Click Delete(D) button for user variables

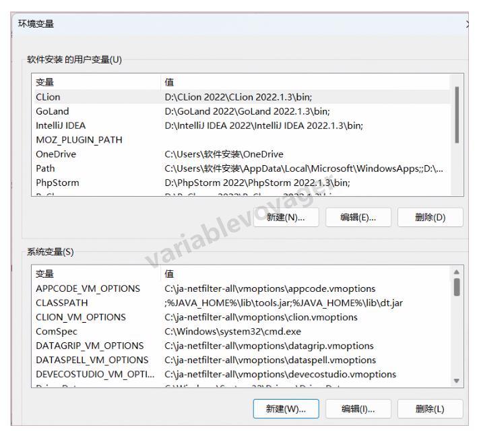pyautogui.click(x=430, y=218)
